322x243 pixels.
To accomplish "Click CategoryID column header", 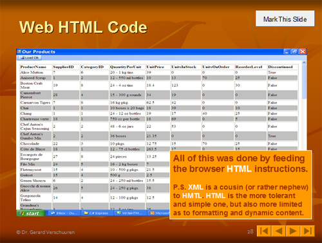I will tap(95, 67).
